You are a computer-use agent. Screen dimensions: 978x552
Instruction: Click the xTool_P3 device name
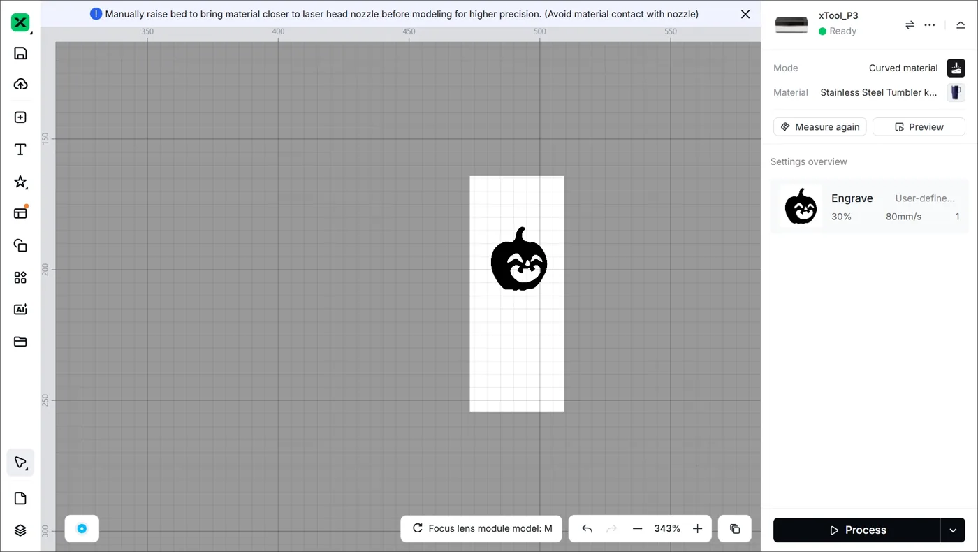pyautogui.click(x=838, y=15)
